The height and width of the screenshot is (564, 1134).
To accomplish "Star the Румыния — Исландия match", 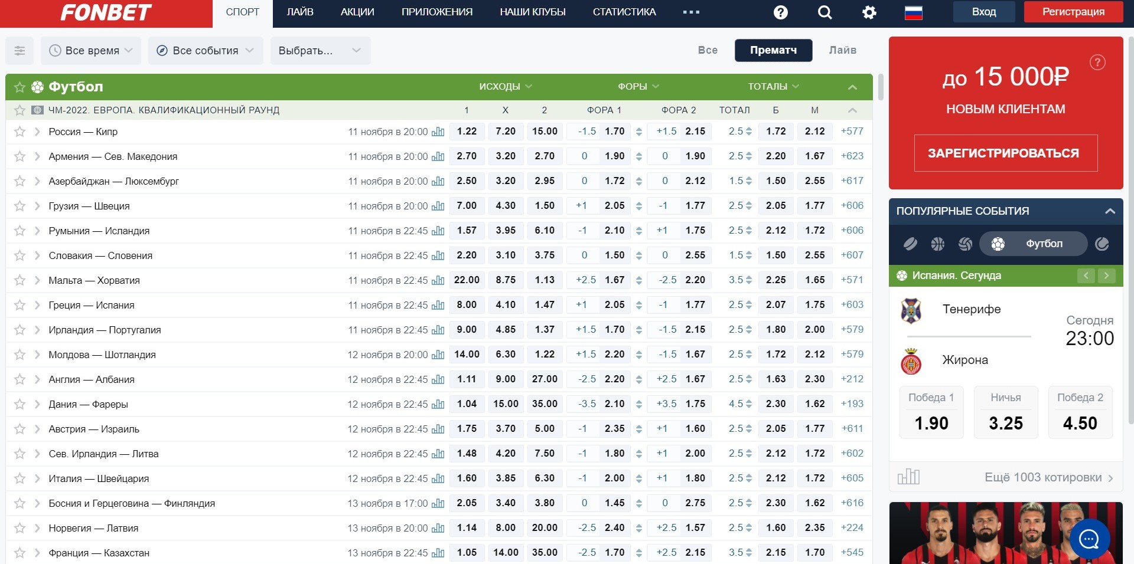I will click(19, 231).
